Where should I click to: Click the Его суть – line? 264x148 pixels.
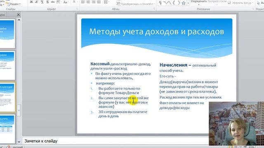[x=168, y=76]
